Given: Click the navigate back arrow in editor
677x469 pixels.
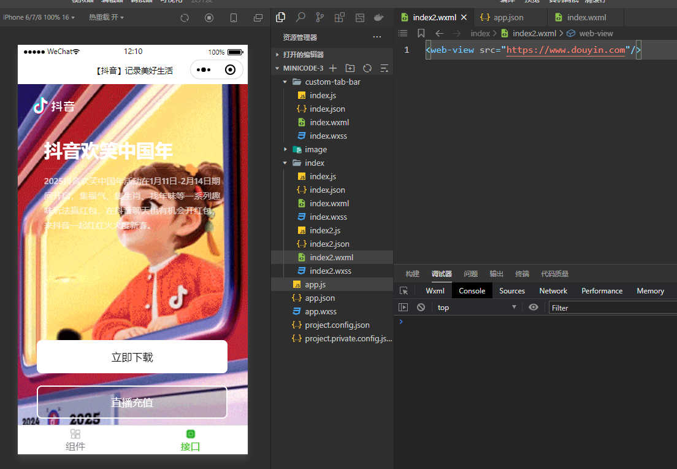Looking at the screenshot, I should point(440,33).
